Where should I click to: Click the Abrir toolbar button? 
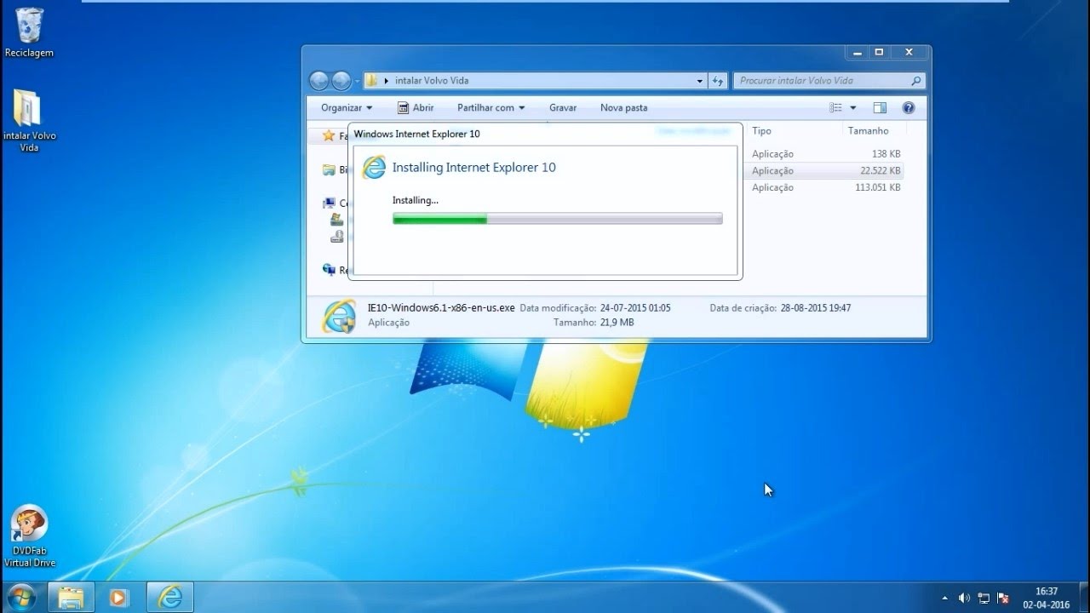coord(416,108)
